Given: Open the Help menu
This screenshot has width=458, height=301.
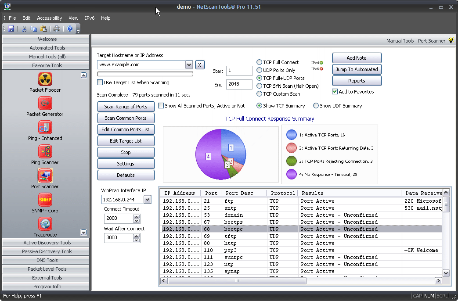Looking at the screenshot, I should [x=106, y=18].
